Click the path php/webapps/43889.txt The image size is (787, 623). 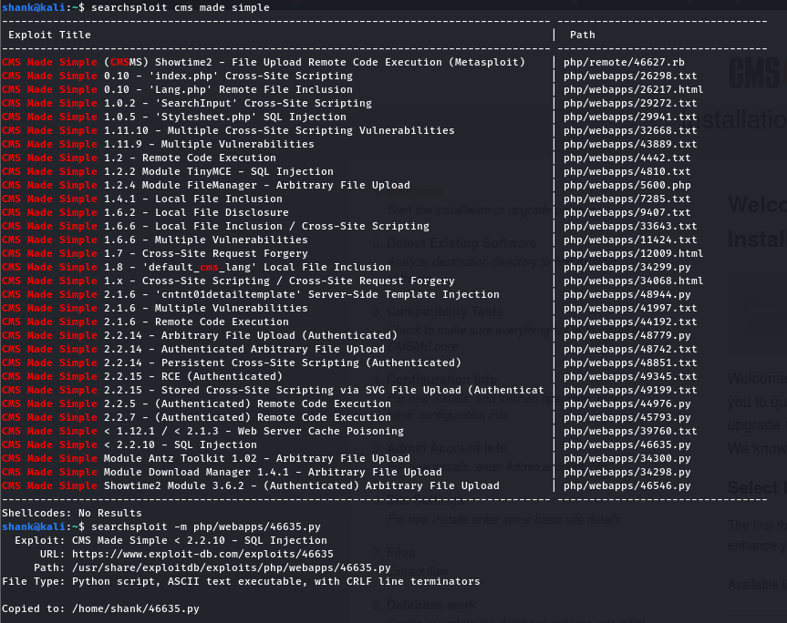pos(630,144)
